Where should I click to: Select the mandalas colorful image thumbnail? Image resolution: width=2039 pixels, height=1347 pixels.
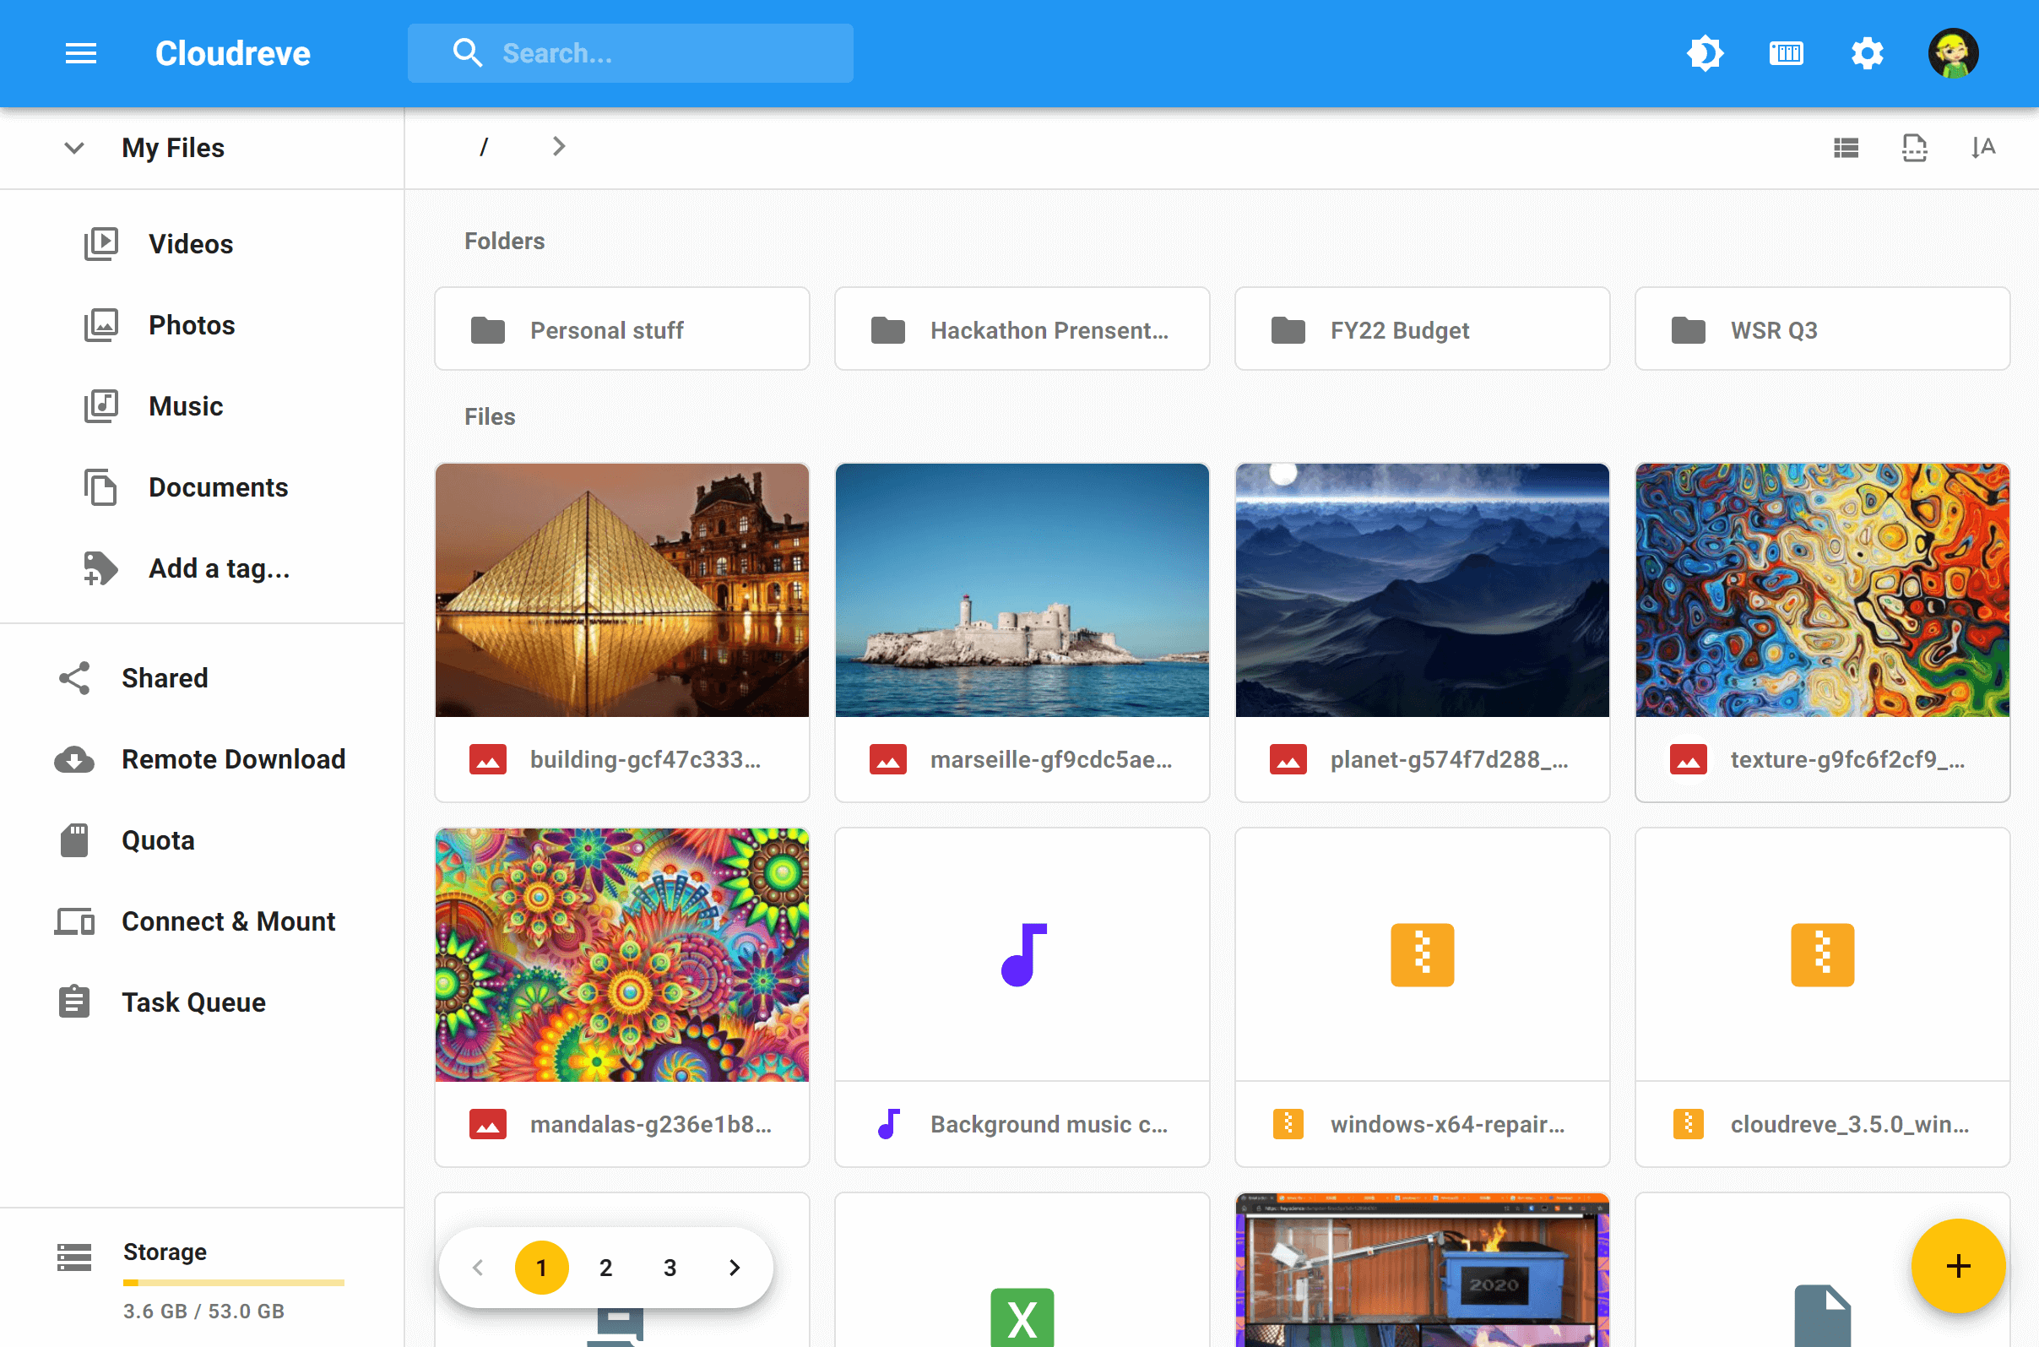622,955
